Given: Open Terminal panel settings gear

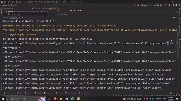Looking at the screenshot, I should pyautogui.click(x=174, y=17).
